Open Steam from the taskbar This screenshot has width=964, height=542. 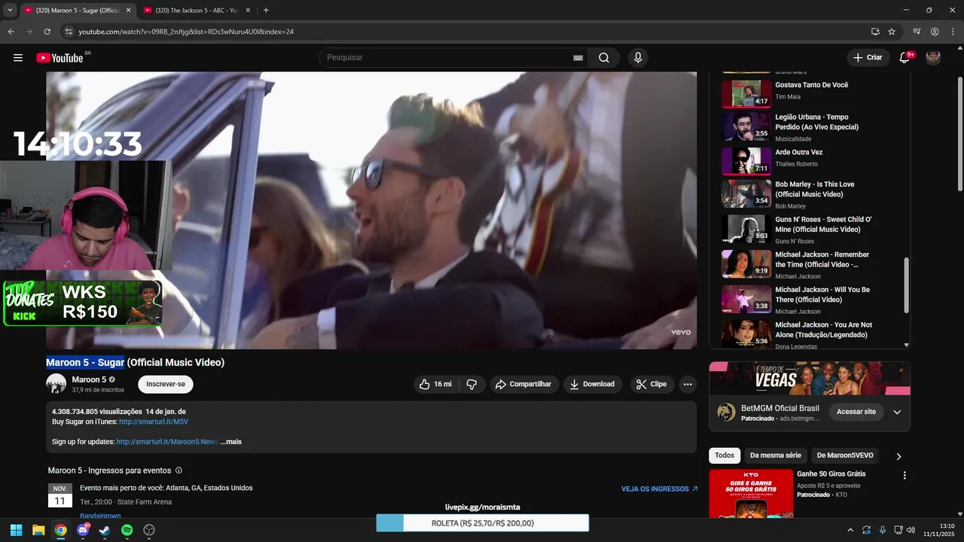click(105, 530)
